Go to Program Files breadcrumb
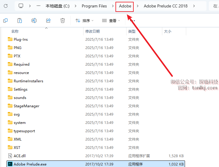The image size is (219, 167). [x=94, y=6]
